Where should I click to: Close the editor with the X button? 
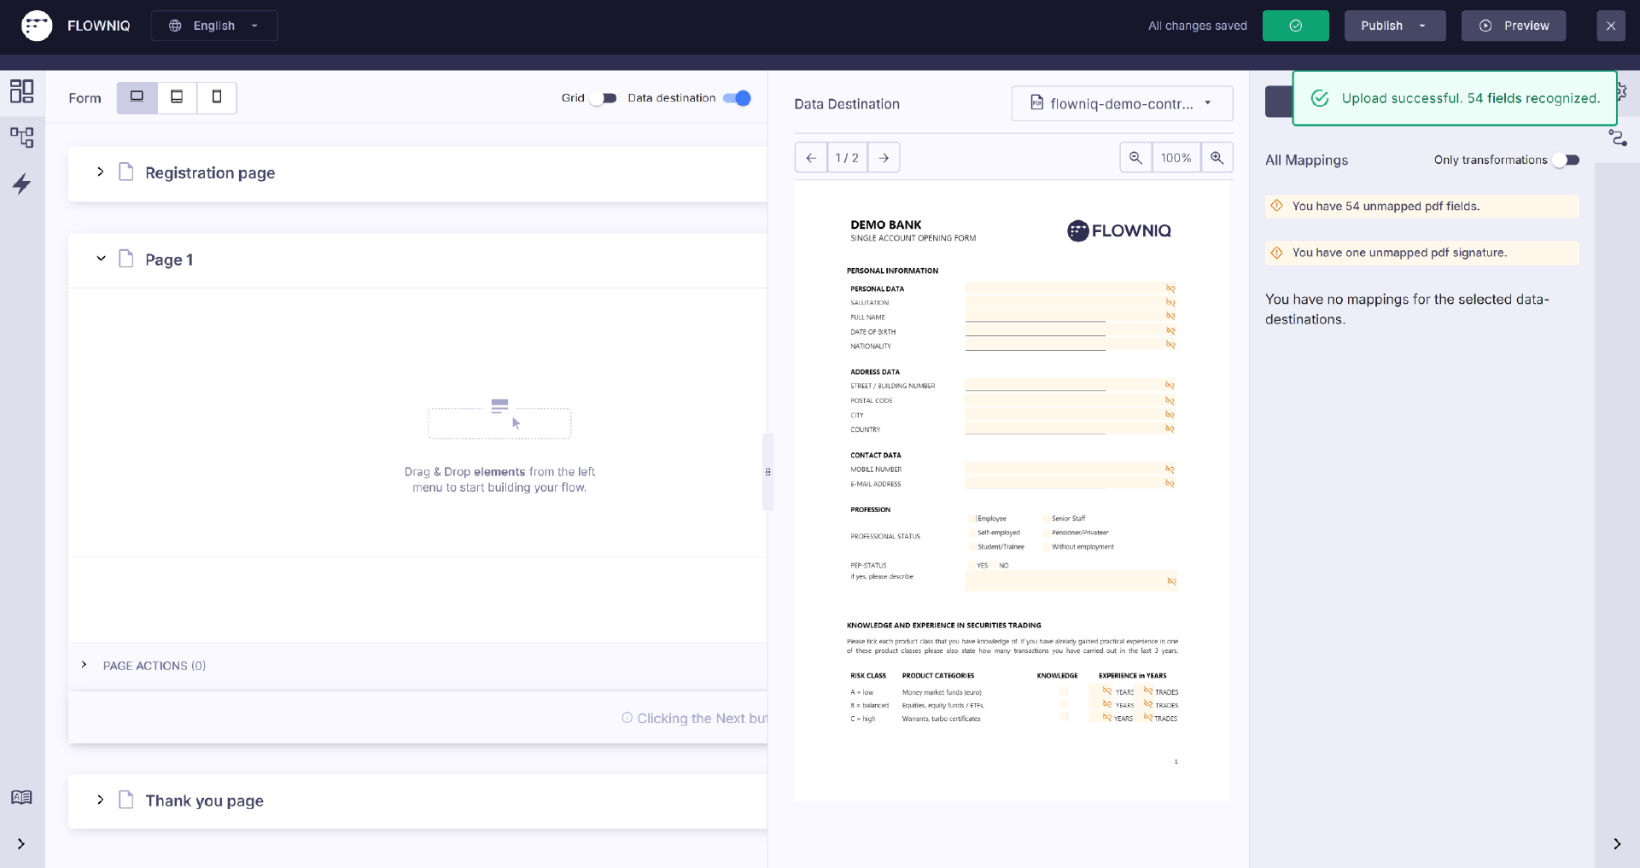click(x=1611, y=26)
